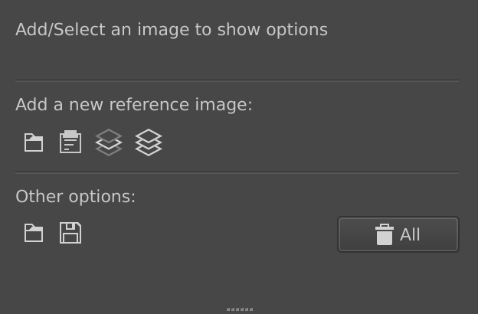Click the panel resize grip at bottom

tap(239, 309)
